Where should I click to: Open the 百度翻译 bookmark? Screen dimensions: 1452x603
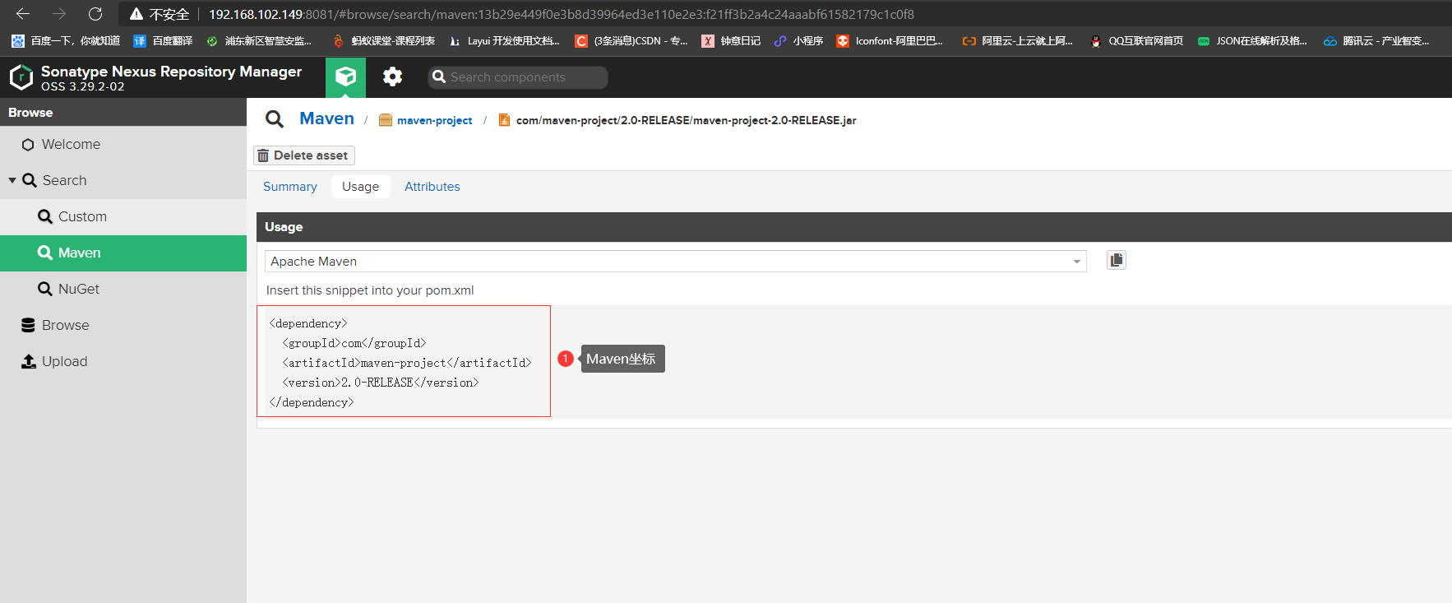[163, 40]
